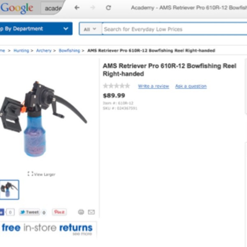Focus the Search for Everyday Low Prices field
Screen dimensions: 247x247
coord(175,29)
